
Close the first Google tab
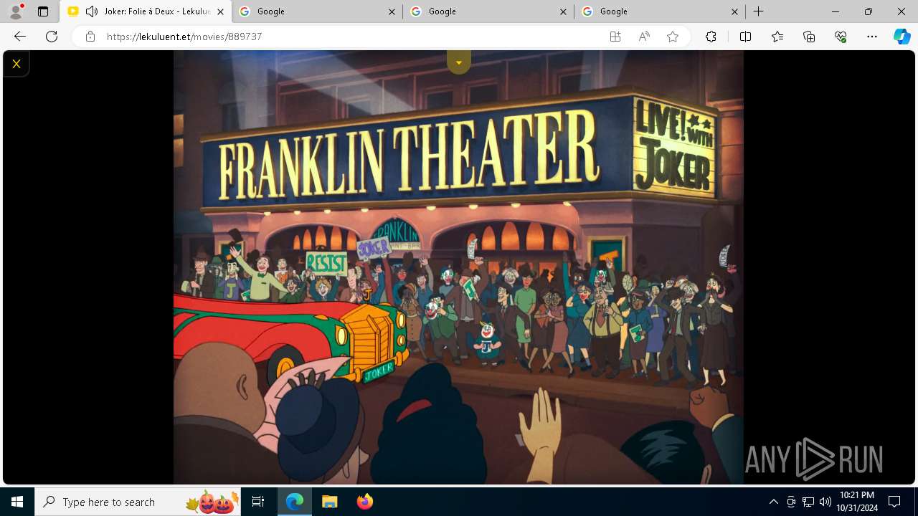tap(392, 11)
